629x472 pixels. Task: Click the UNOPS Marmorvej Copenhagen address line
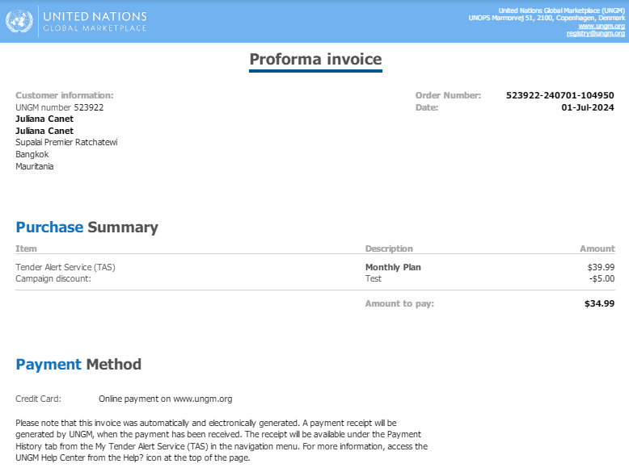[x=547, y=18]
